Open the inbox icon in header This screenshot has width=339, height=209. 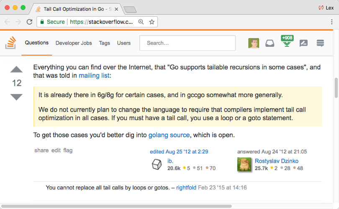[270, 43]
